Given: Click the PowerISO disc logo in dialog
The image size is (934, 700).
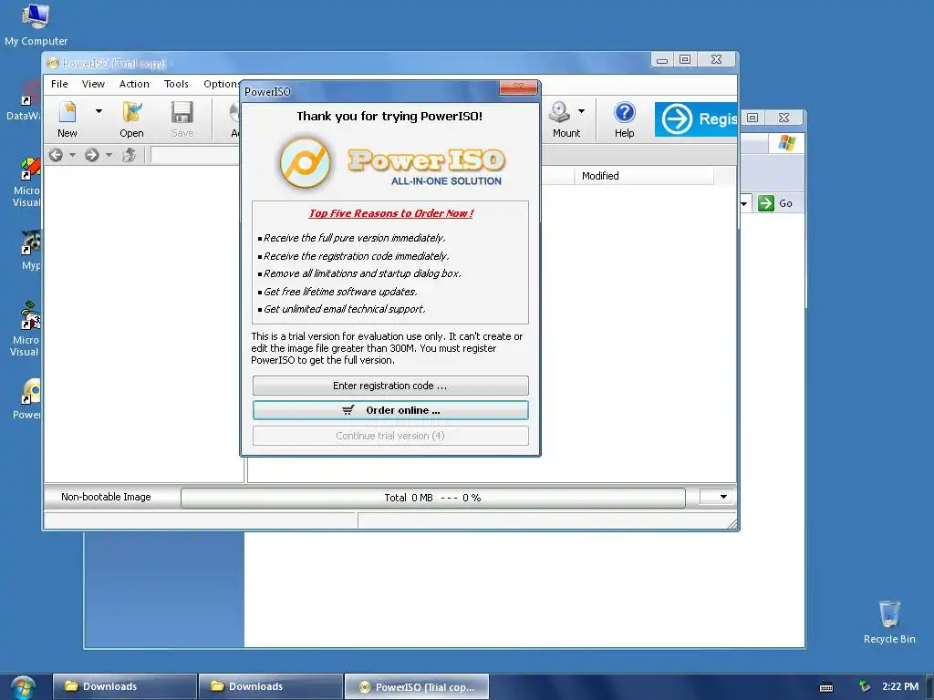Looking at the screenshot, I should click(305, 163).
